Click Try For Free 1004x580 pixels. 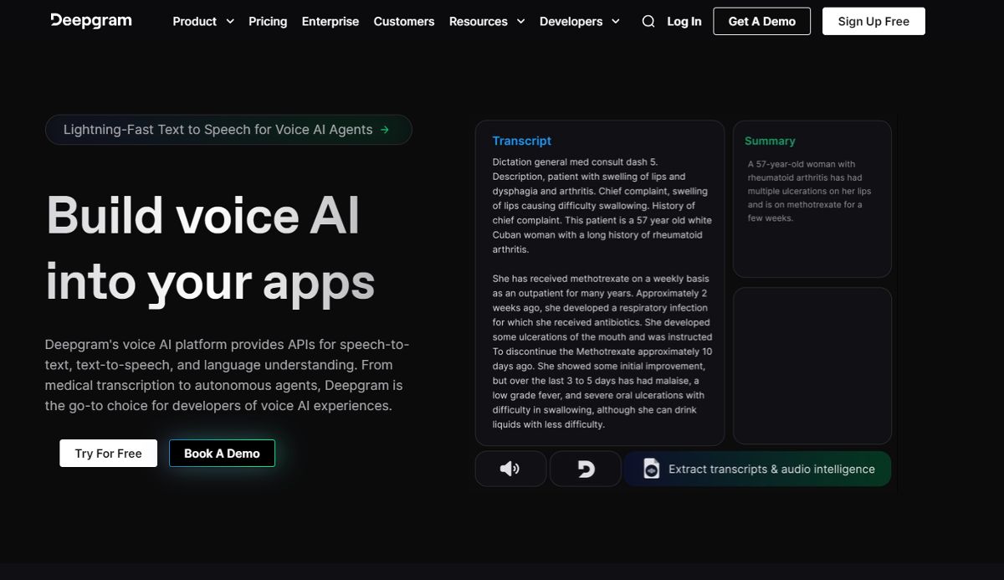(x=108, y=453)
